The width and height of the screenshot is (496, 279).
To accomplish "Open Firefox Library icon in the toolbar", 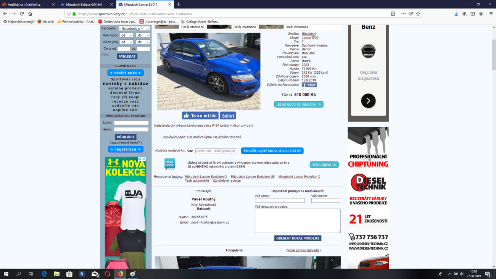I will pyautogui.click(x=464, y=14).
